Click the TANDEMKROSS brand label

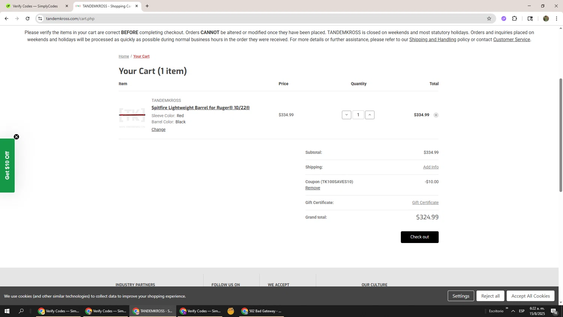pos(166,101)
